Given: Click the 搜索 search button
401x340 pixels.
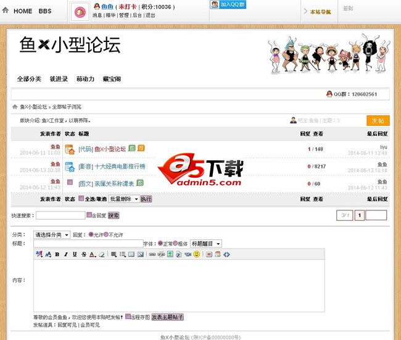Looking at the screenshot, I should coord(114,215).
